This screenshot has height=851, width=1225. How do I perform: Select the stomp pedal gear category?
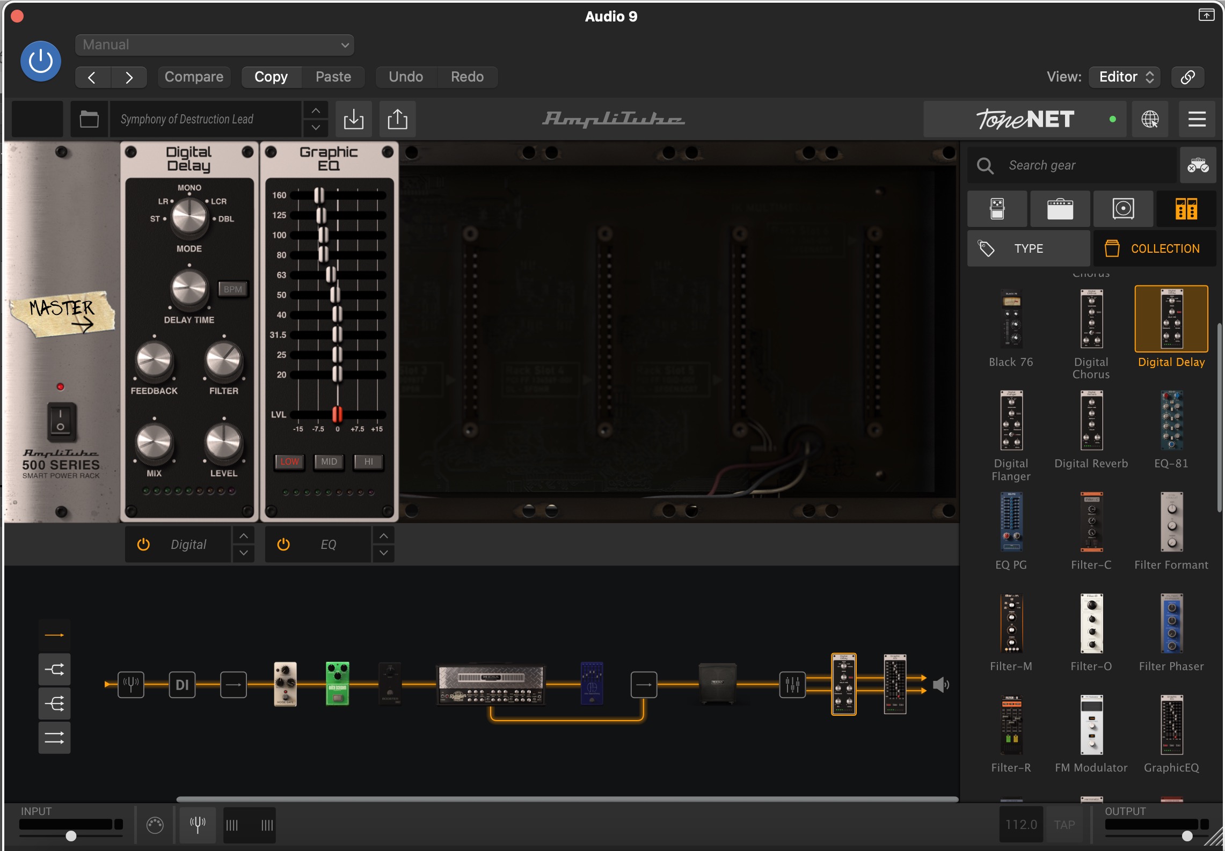(x=997, y=209)
